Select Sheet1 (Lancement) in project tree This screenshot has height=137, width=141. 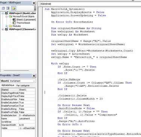[x=26, y=20]
